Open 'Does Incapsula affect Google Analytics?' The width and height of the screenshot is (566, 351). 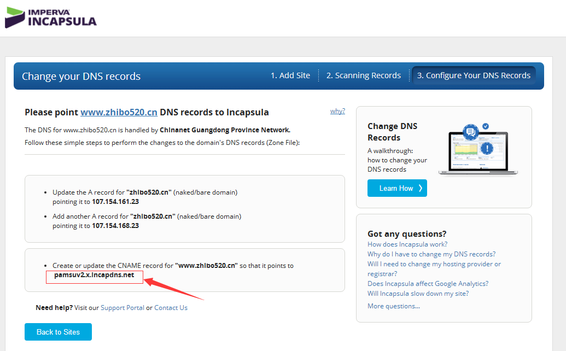click(x=428, y=284)
